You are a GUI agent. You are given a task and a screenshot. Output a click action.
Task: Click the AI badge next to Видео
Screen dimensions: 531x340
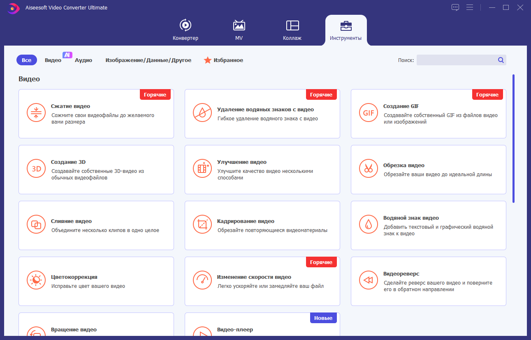click(67, 55)
